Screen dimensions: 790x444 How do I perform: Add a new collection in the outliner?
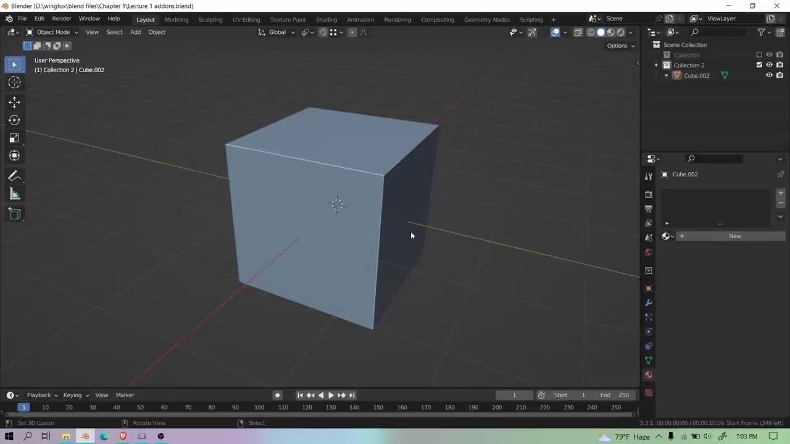click(780, 32)
